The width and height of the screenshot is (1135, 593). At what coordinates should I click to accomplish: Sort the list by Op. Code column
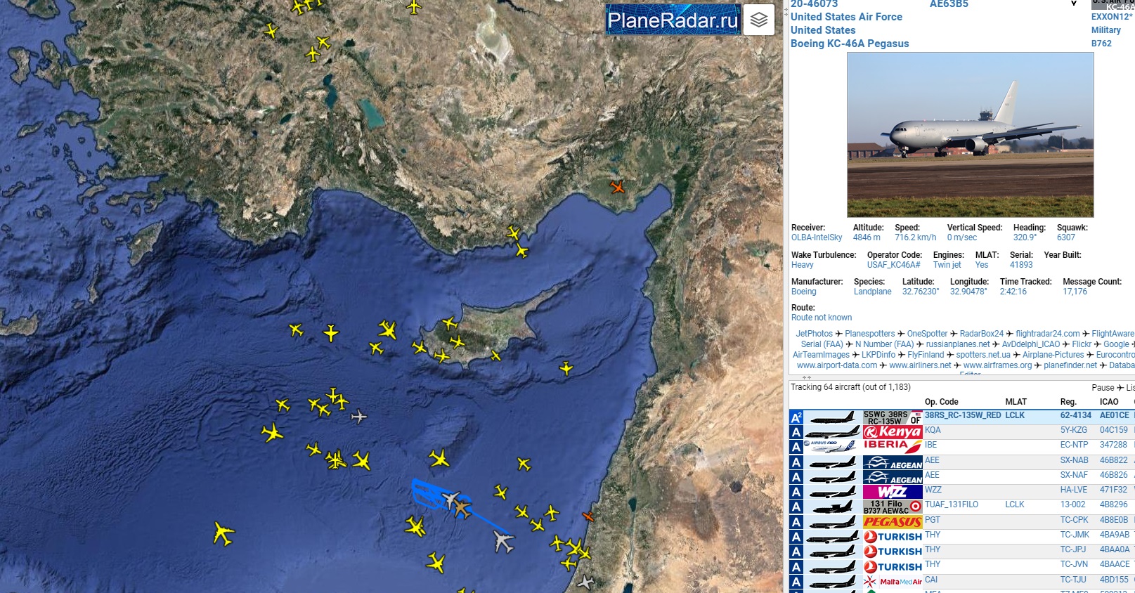(941, 402)
